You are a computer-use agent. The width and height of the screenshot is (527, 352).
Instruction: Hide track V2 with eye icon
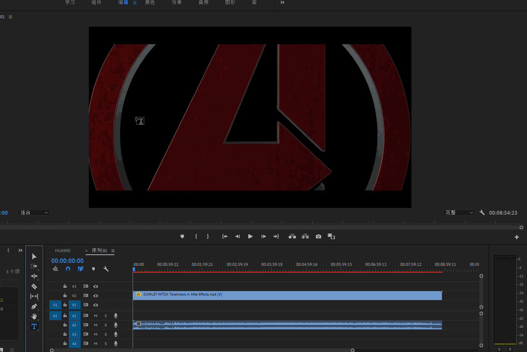click(96, 296)
